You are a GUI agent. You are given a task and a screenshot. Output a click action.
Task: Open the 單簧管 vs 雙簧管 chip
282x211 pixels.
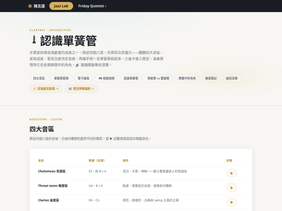click(158, 78)
